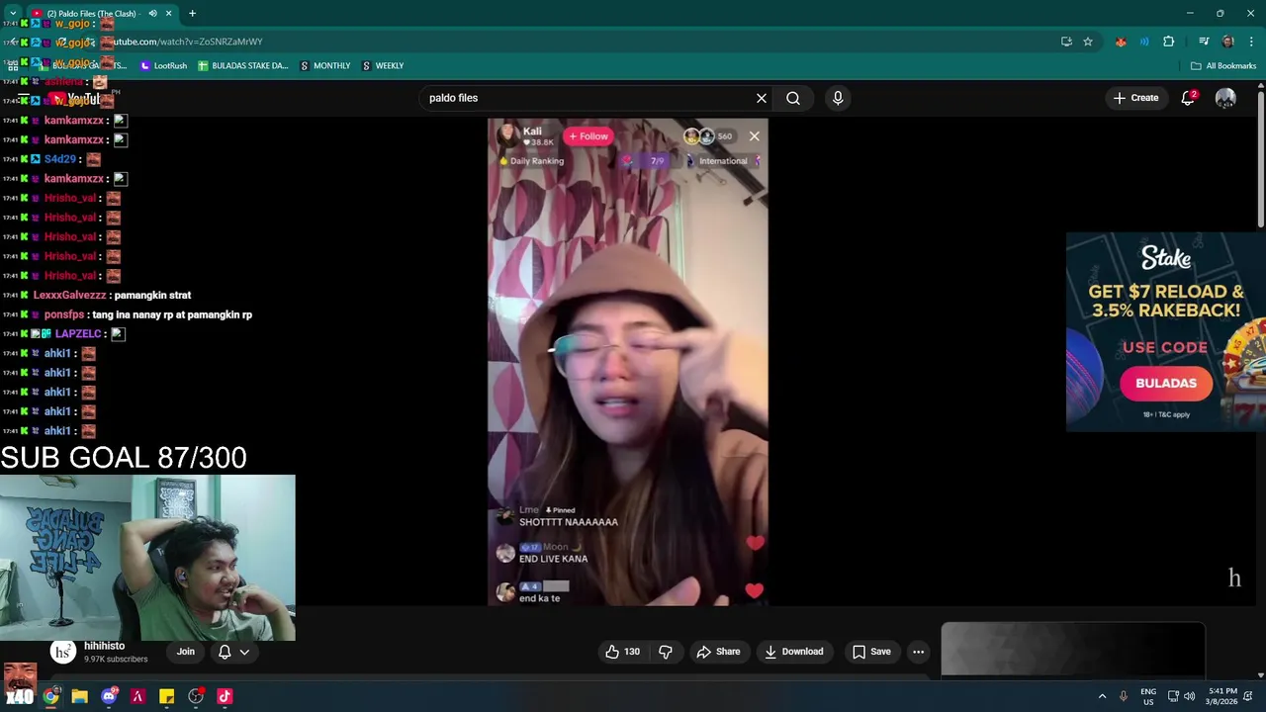The width and height of the screenshot is (1266, 712).
Task: Click the END LIVE KANA comment
Action: tap(554, 559)
